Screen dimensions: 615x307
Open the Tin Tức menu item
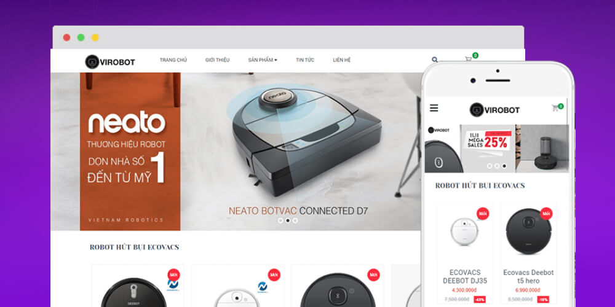[305, 60]
